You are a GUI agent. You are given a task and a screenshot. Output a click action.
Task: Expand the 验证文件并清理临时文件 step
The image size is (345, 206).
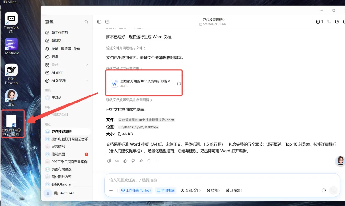tap(126, 48)
